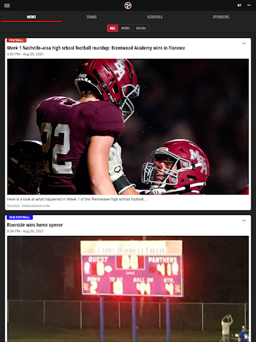Open options for the Week 1 roundup article
Image resolution: width=256 pixels, height=342 pixels.
click(x=244, y=43)
